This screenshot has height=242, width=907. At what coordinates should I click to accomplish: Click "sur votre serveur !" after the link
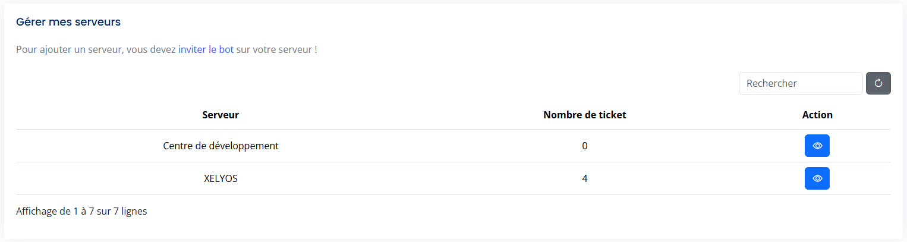point(276,49)
